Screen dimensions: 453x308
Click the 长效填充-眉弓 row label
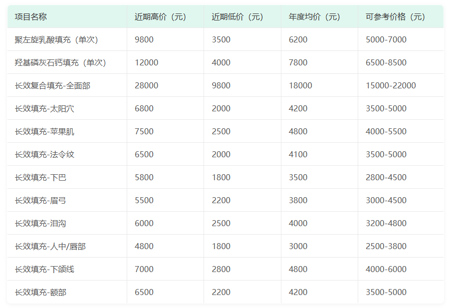[x=40, y=200]
